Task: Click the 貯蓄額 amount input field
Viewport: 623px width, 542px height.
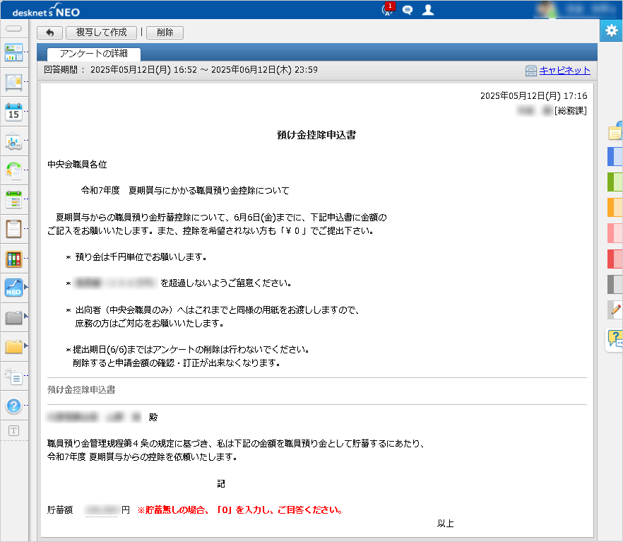Action: pos(101,508)
